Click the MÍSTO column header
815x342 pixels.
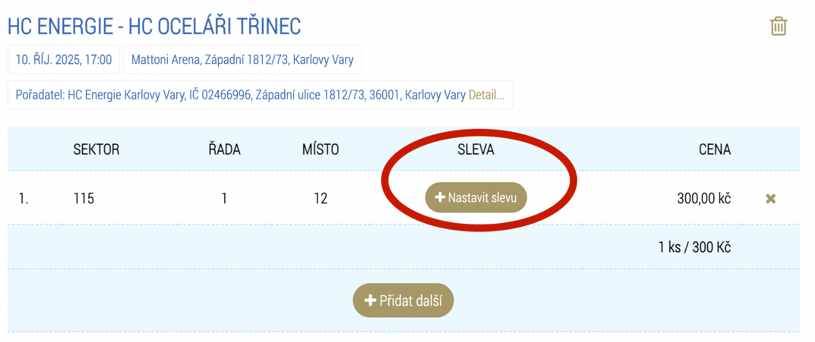point(321,150)
